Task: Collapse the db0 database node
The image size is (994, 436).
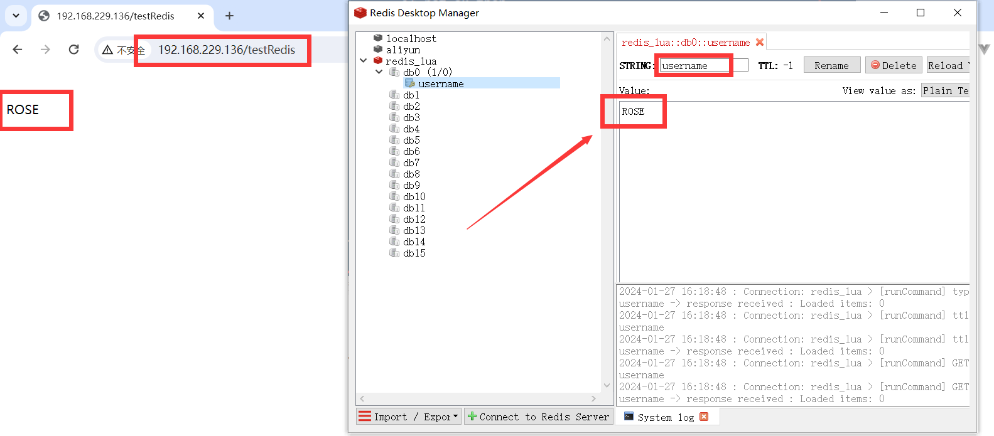Action: 379,72
